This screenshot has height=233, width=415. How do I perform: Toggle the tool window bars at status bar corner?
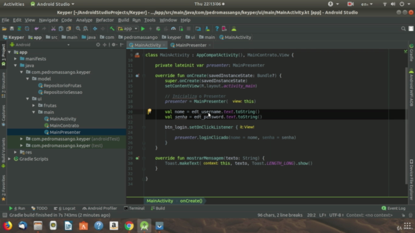point(5,215)
